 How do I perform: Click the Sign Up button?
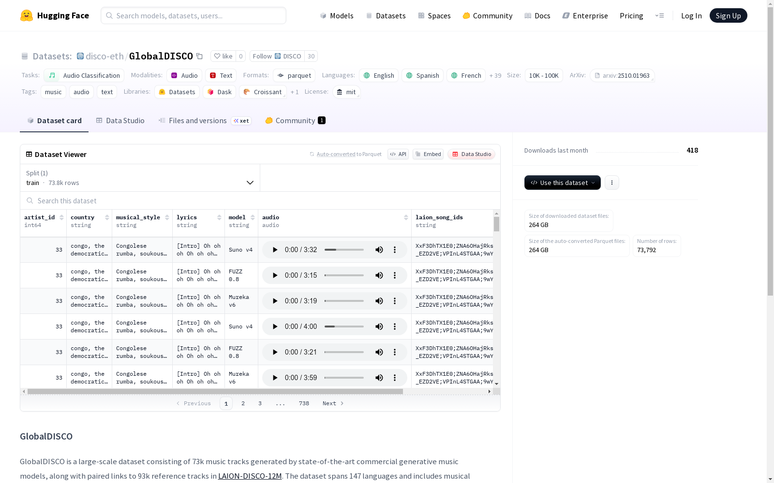click(728, 15)
